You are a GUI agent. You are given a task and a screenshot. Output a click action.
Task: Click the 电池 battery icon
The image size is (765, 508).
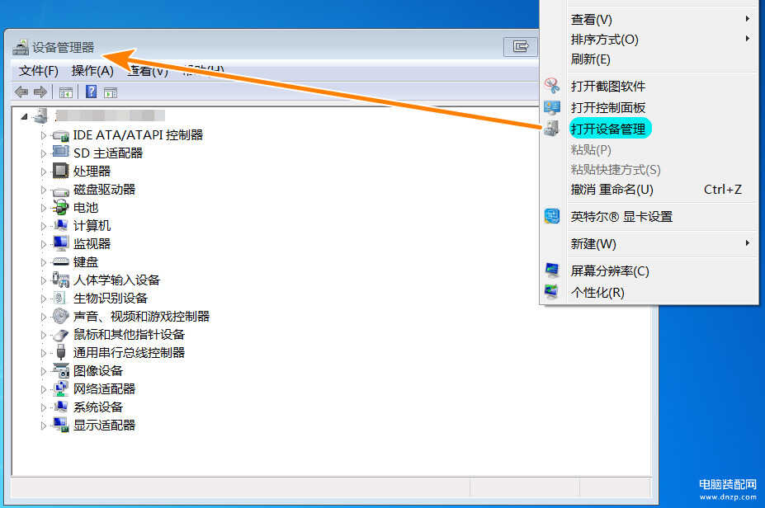[x=60, y=207]
